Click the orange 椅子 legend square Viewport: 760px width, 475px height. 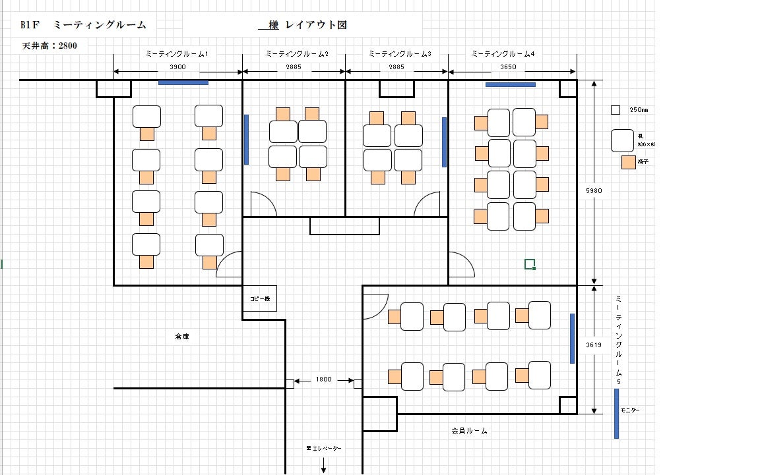628,162
